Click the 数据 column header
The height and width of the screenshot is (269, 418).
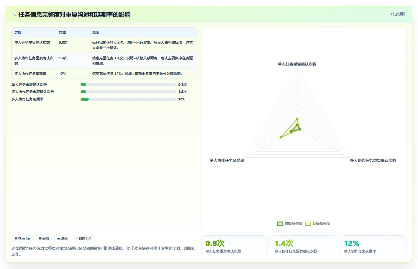62,32
